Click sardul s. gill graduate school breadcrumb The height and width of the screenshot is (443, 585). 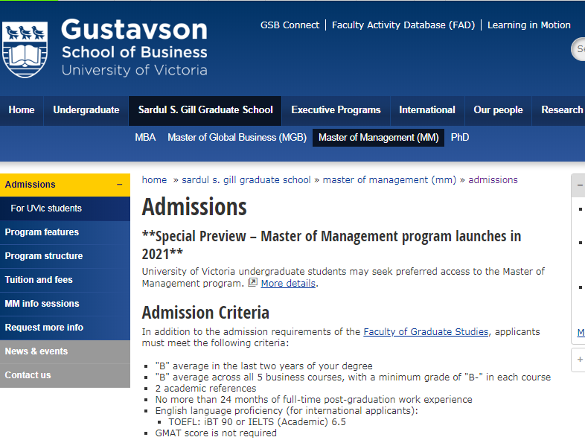pos(246,180)
